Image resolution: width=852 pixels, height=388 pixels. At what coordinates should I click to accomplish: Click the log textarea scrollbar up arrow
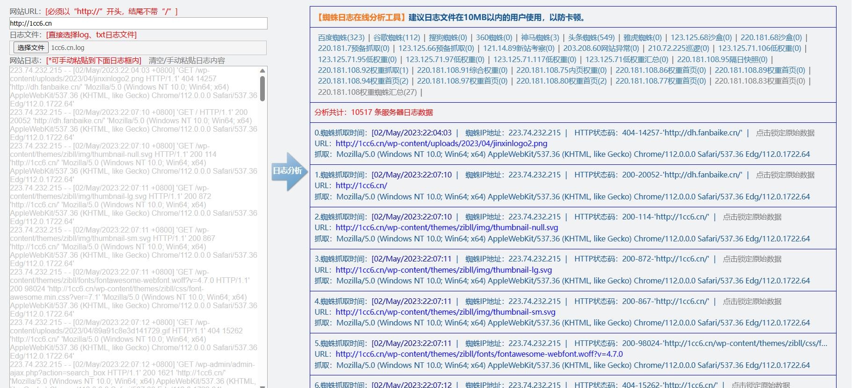point(262,71)
